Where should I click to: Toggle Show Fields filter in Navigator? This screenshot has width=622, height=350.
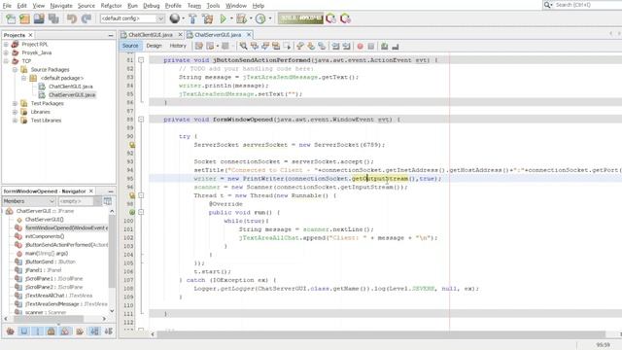click(x=24, y=331)
